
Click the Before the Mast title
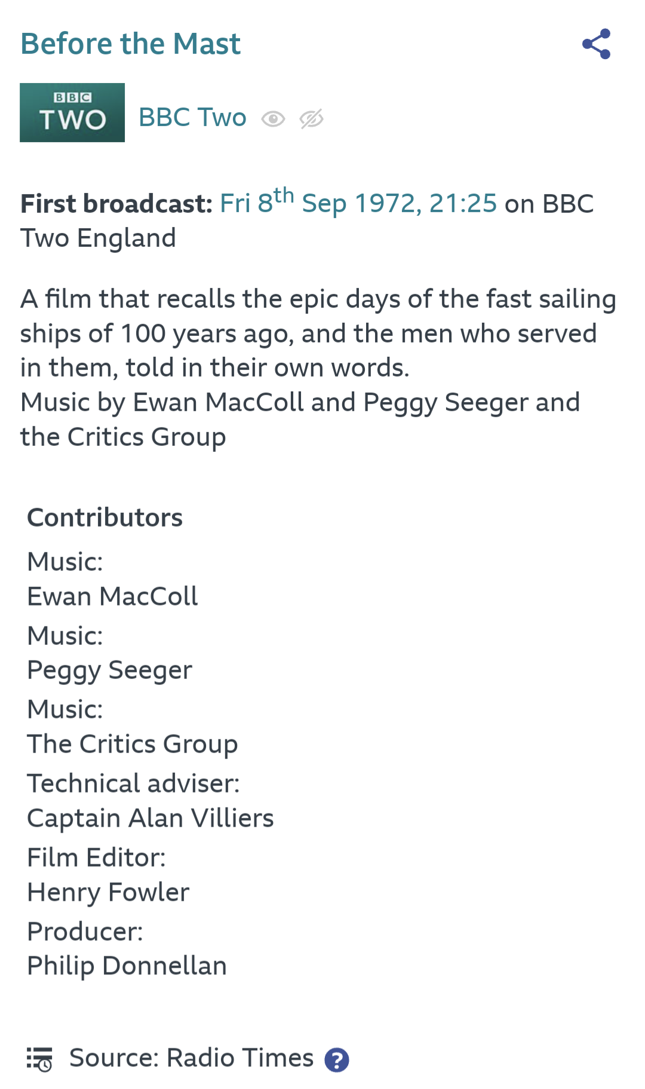[x=130, y=44]
